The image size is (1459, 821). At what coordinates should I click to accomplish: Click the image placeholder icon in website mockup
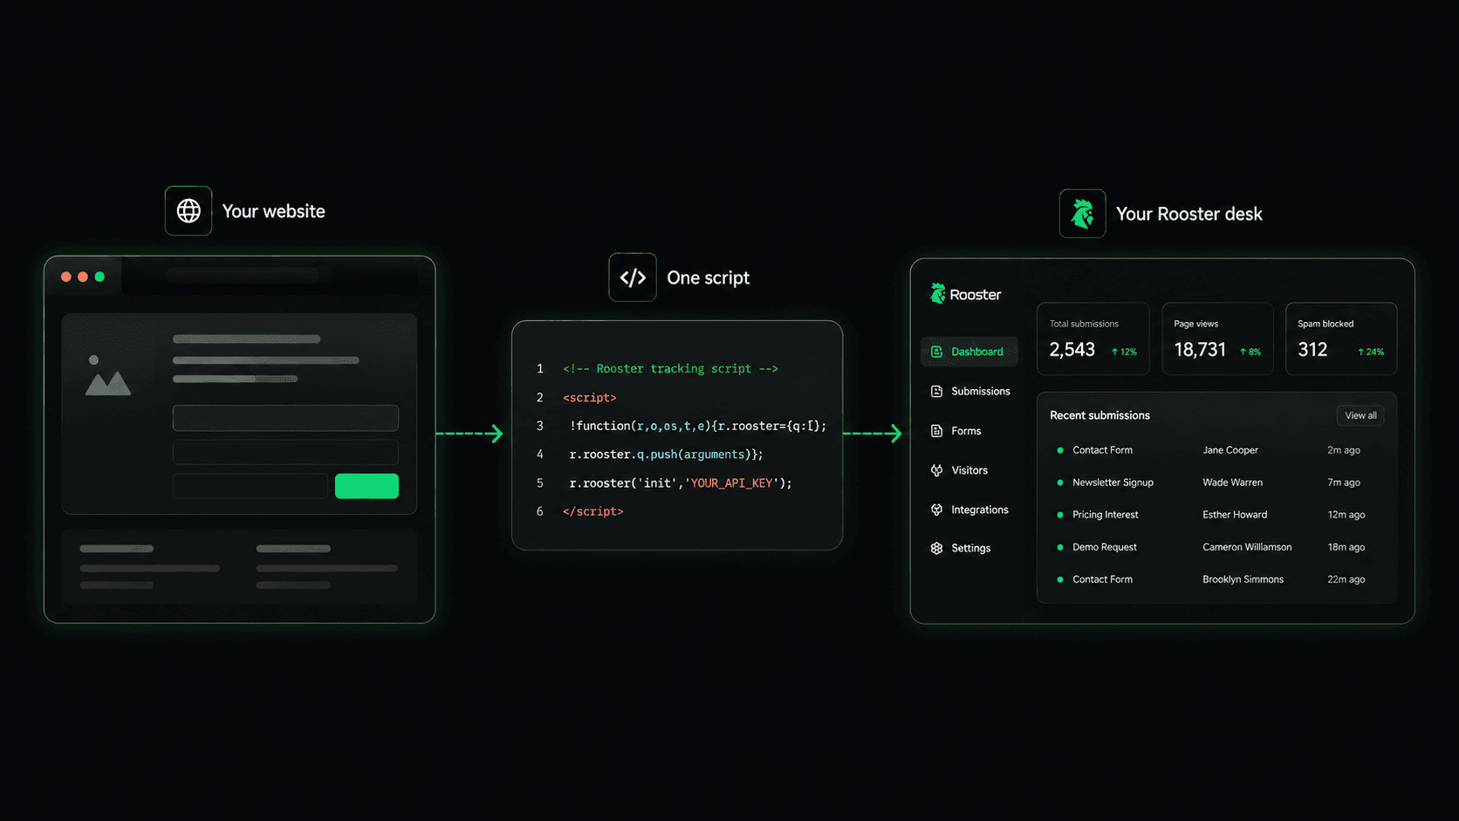click(108, 376)
